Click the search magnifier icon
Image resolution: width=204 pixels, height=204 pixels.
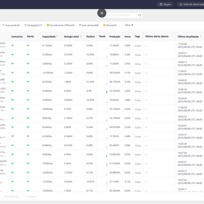[139, 15]
